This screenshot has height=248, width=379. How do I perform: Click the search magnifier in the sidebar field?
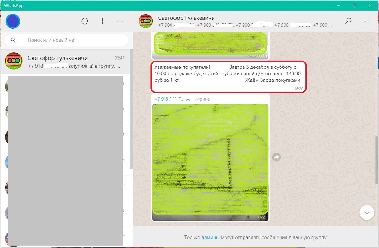[x=13, y=40]
